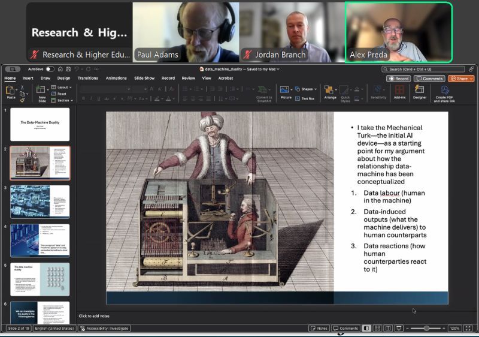Toggle the Notes pane from status bar

point(319,329)
